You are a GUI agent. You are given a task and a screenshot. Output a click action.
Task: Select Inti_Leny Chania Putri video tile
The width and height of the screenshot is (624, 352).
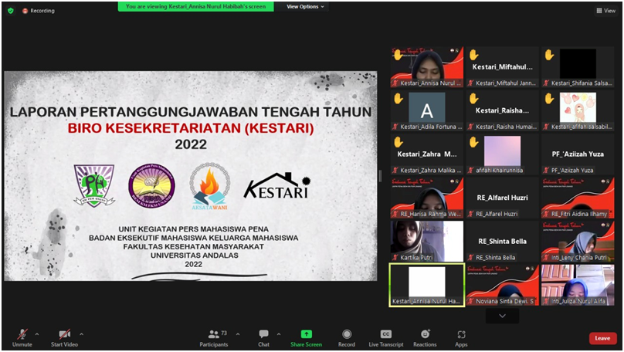point(578,242)
